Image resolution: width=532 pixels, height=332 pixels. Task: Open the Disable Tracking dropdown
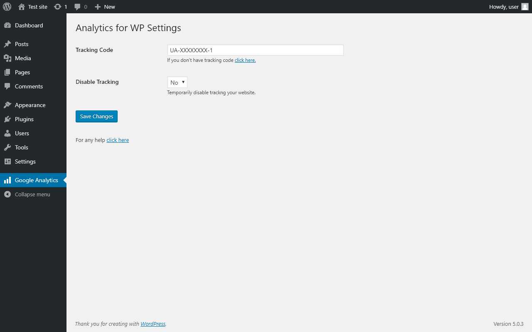point(177,82)
